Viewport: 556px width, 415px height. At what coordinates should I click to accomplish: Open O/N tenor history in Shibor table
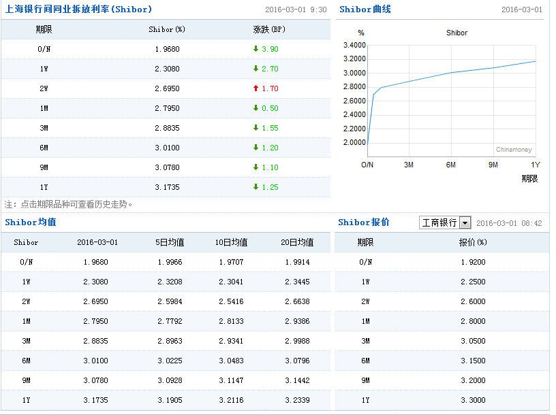(44, 49)
